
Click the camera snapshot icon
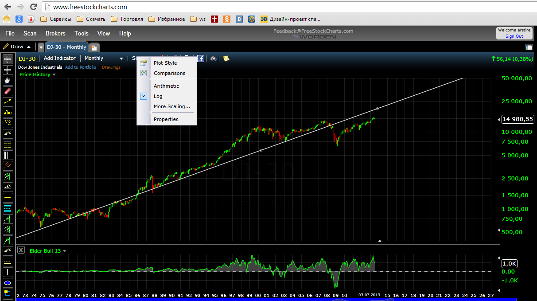[x=213, y=58]
